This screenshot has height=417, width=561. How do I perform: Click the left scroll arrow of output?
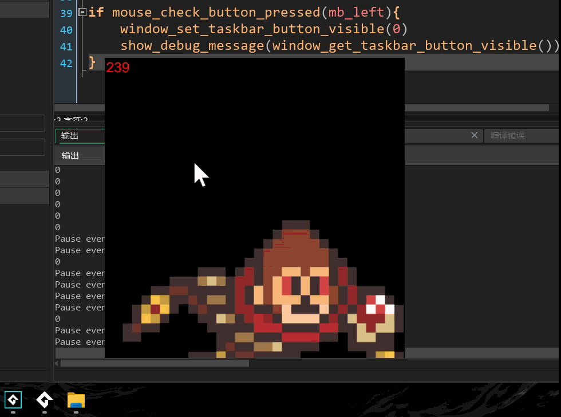(x=57, y=363)
